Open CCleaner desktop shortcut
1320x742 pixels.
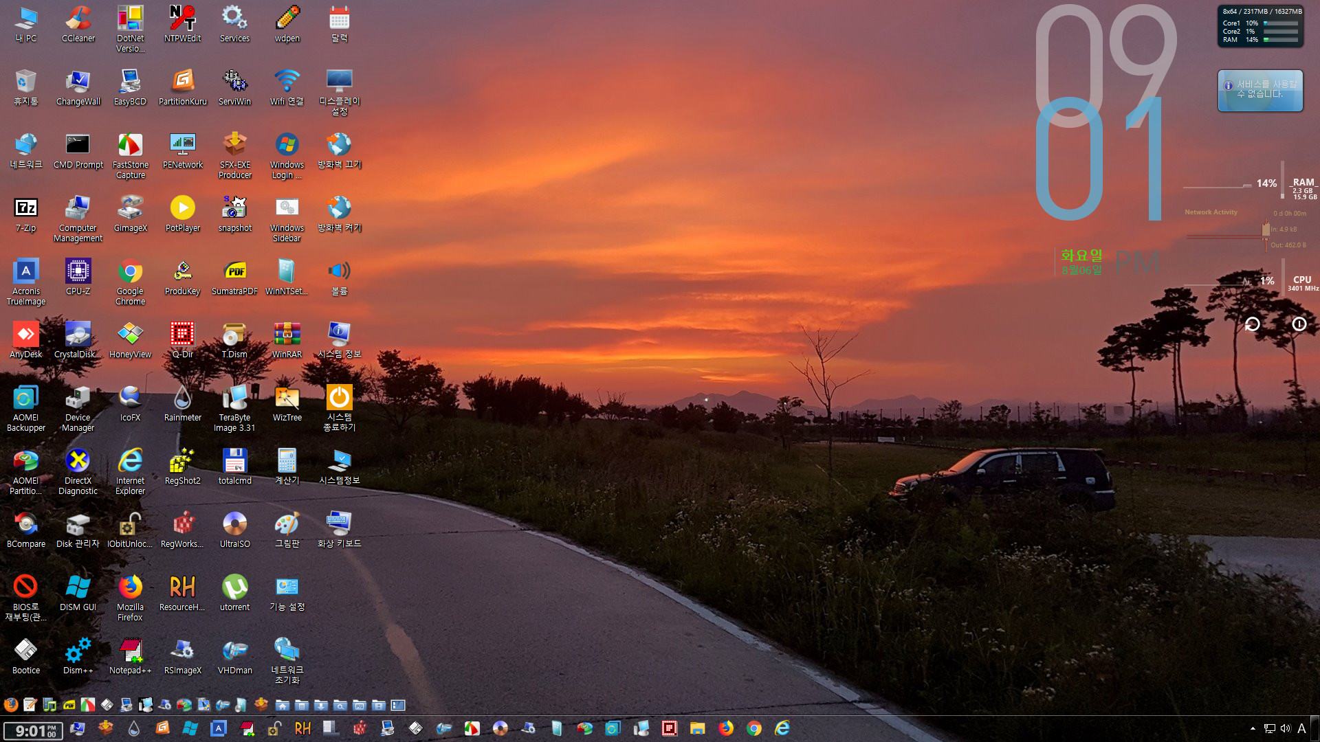(x=78, y=24)
